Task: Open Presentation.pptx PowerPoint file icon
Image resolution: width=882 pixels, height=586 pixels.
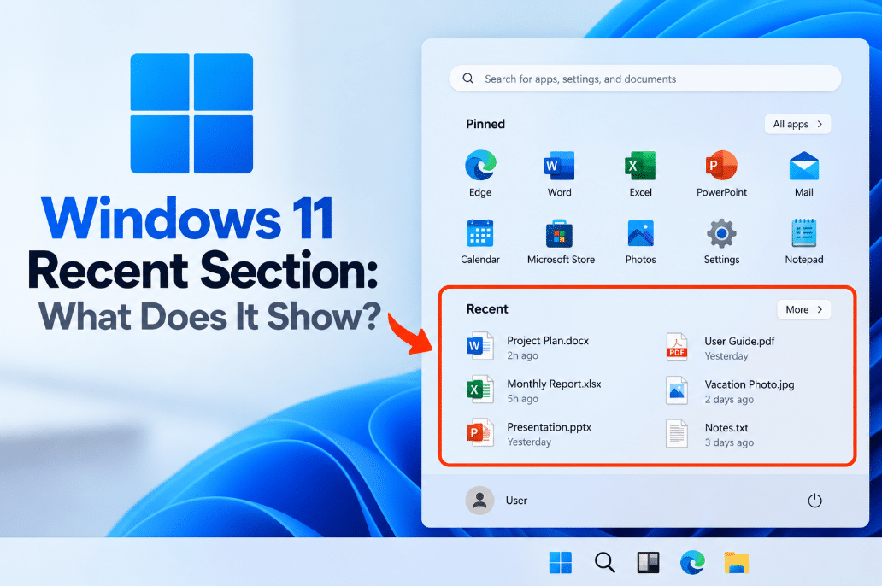Action: [479, 432]
